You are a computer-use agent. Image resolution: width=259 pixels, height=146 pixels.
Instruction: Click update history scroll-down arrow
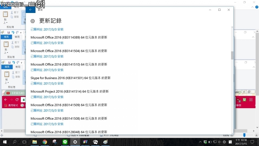pyautogui.click(x=232, y=133)
